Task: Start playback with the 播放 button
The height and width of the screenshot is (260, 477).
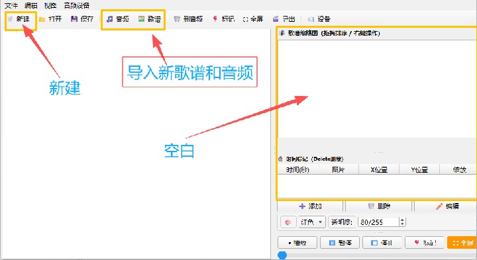Action: click(297, 243)
